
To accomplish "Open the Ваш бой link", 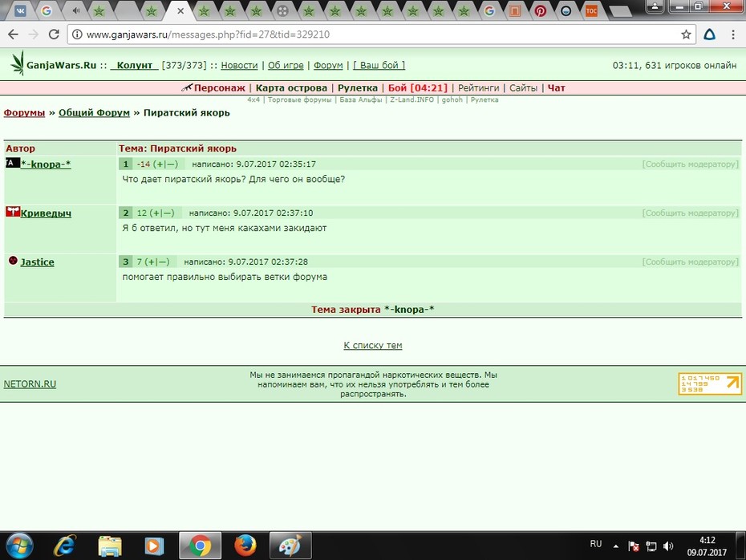I will click(379, 65).
